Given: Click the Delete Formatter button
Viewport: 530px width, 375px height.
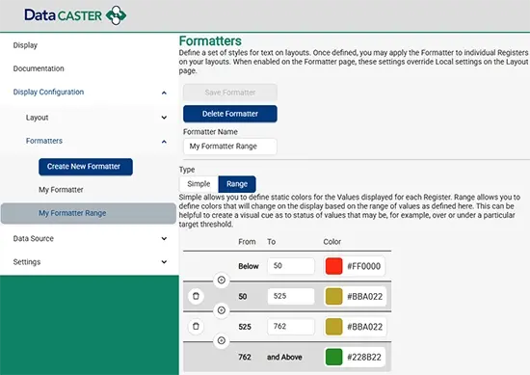Looking at the screenshot, I should click(x=230, y=114).
